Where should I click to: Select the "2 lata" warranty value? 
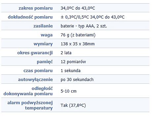[x=66, y=53]
